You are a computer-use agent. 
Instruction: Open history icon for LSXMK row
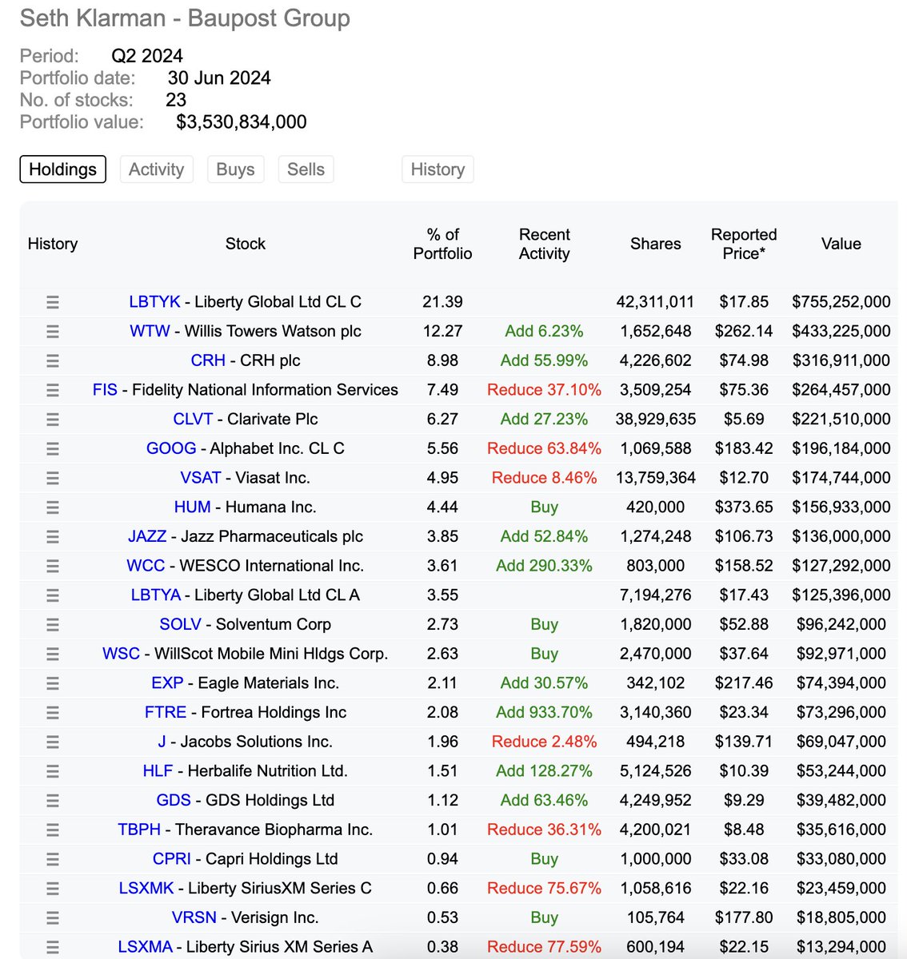pyautogui.click(x=53, y=888)
